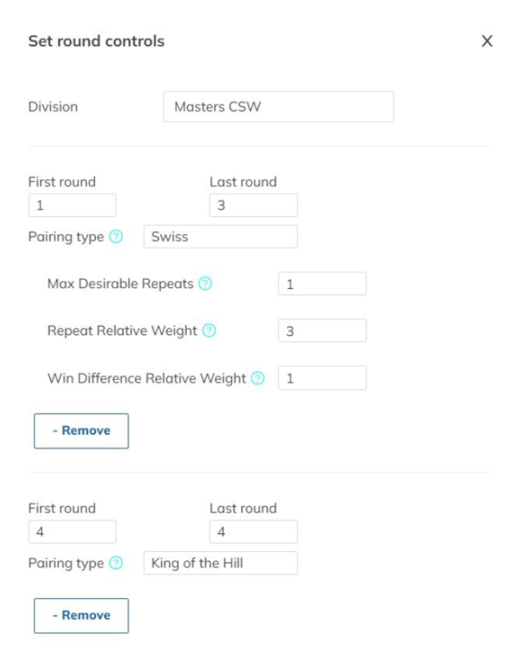Open the Division dropdown showing Masters CSW
The height and width of the screenshot is (662, 515).
(x=278, y=107)
